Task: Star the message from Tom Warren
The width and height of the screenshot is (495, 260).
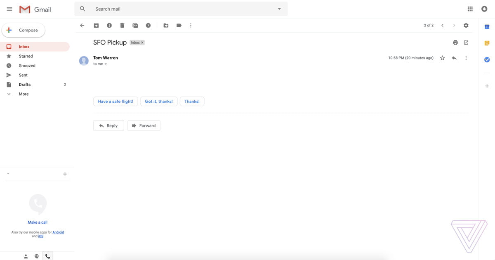Action: click(442, 58)
